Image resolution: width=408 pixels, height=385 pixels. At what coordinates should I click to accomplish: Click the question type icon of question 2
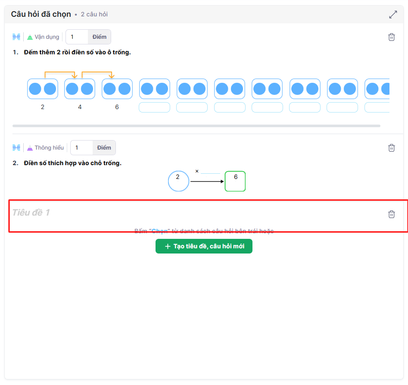16,148
